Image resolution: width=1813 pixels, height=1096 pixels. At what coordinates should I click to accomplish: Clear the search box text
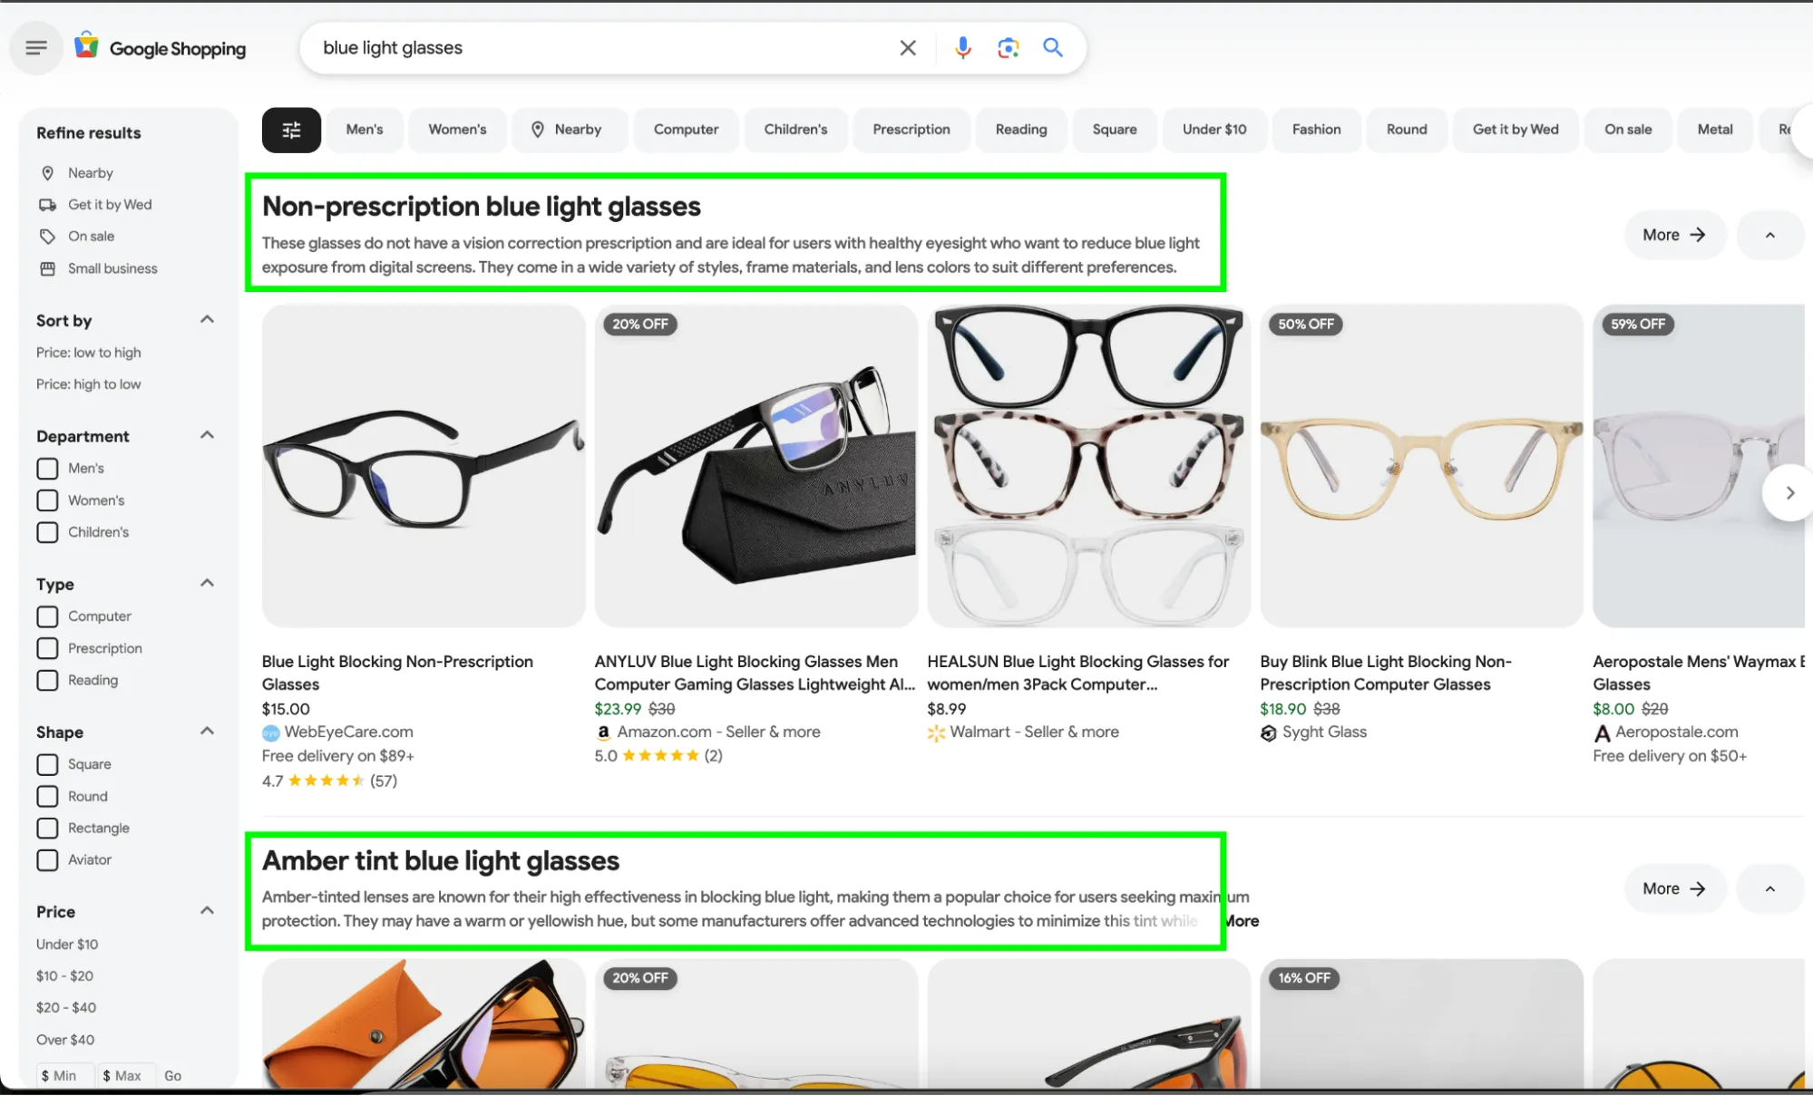[x=908, y=48]
